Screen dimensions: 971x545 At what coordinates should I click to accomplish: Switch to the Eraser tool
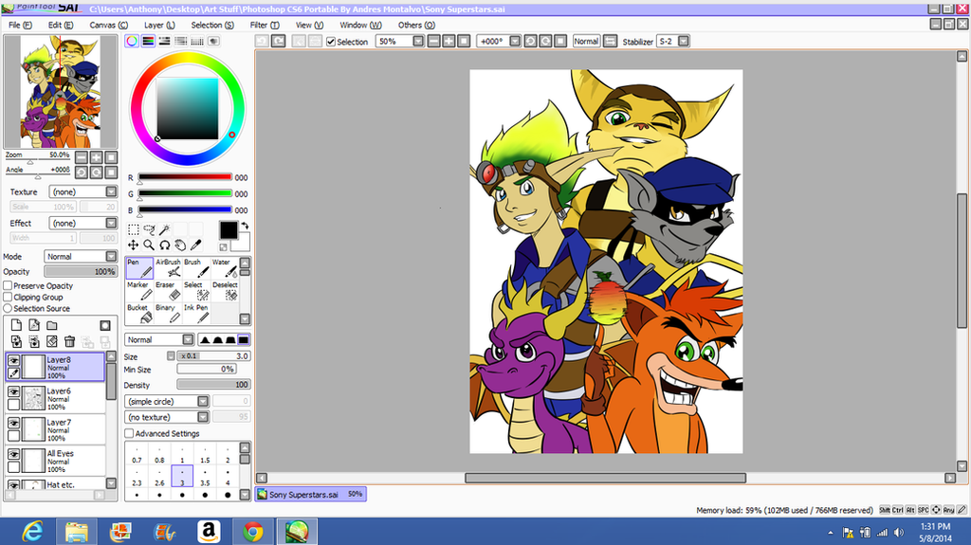click(x=168, y=291)
